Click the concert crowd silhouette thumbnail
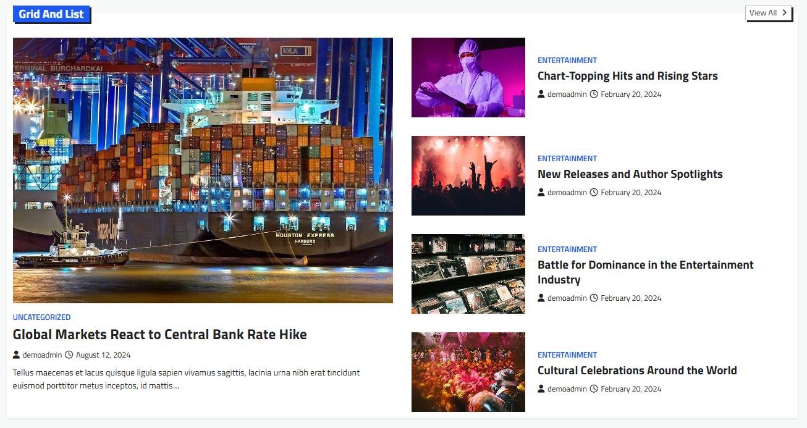The height and width of the screenshot is (428, 807). coord(468,175)
